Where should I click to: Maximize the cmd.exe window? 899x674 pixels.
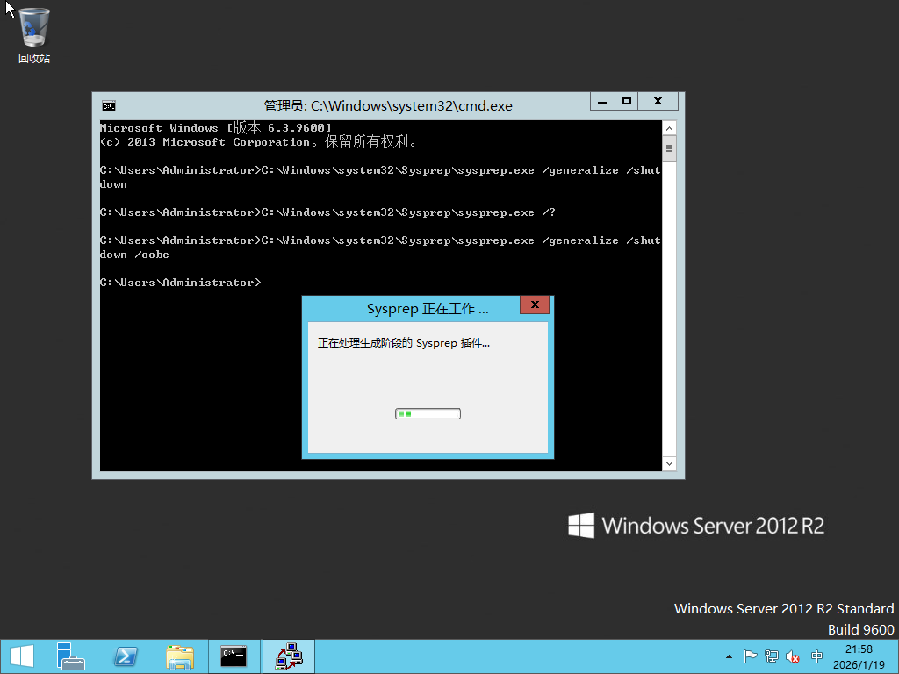[x=627, y=102]
